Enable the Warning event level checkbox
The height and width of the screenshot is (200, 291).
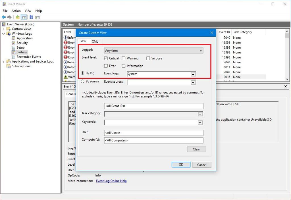coord(124,58)
